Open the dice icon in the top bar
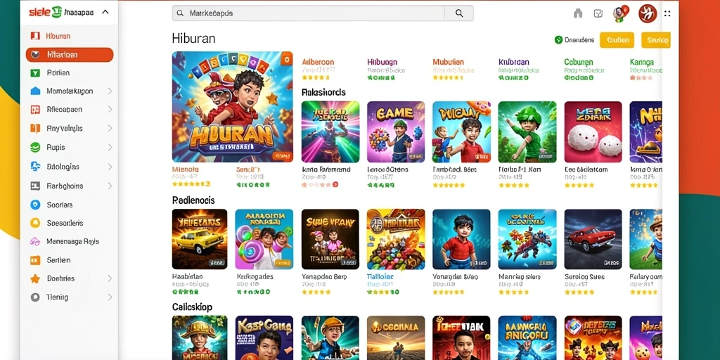 pos(598,13)
